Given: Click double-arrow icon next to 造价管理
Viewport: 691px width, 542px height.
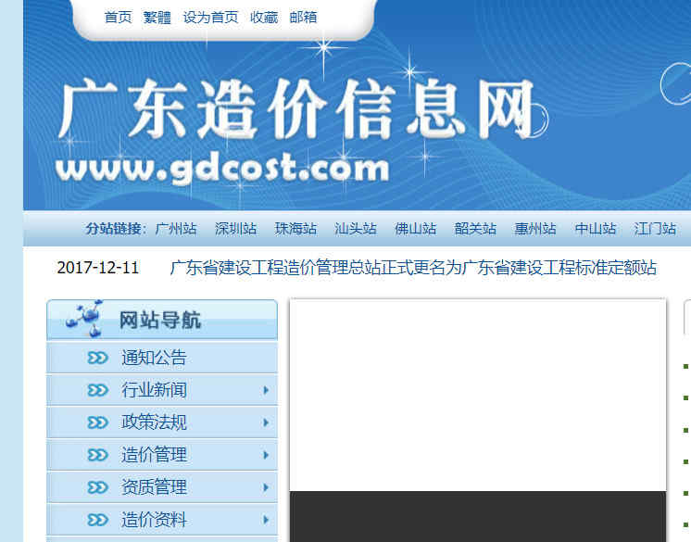Looking at the screenshot, I should (x=97, y=455).
